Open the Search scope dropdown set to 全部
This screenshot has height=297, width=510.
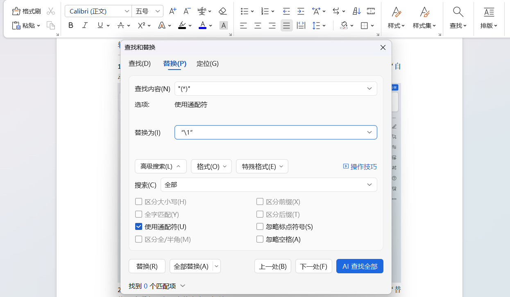tap(269, 185)
